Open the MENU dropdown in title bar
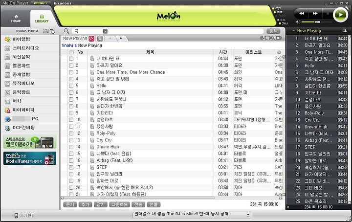 [x=41, y=3]
